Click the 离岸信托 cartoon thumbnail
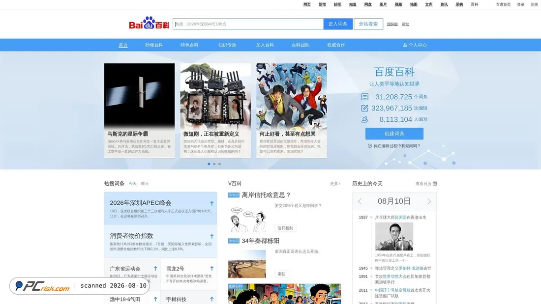Screen dimensions: 541x304 coord(247,219)
